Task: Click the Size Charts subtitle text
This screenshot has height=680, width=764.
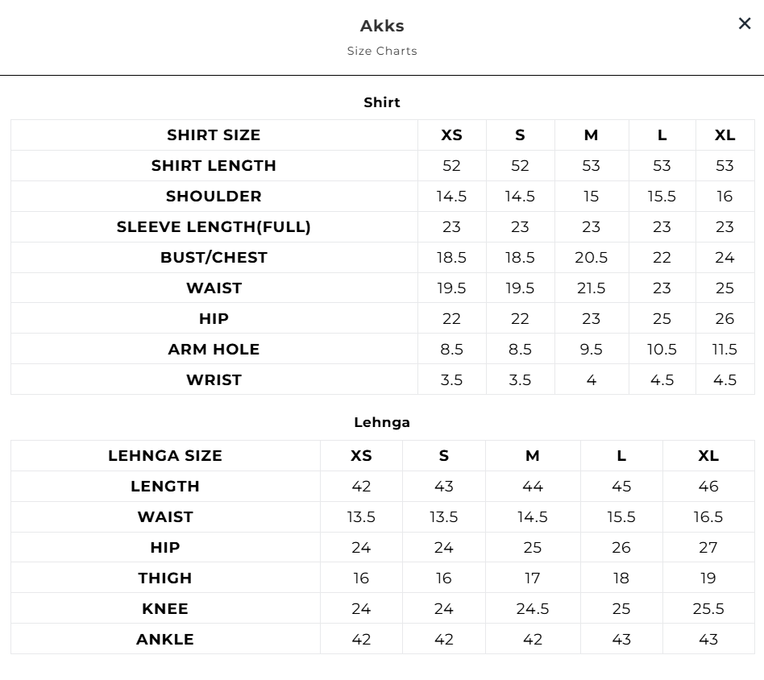Action: pyautogui.click(x=382, y=51)
